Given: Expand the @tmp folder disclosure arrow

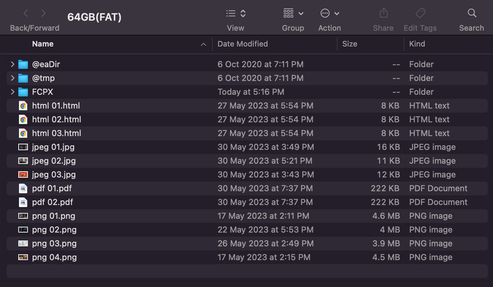Looking at the screenshot, I should (x=12, y=78).
